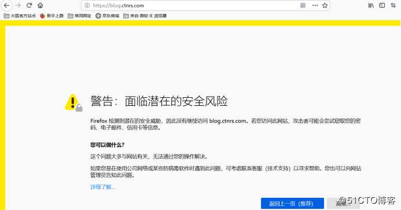
Task: Click the Forward arrow button
Action: [18, 5]
